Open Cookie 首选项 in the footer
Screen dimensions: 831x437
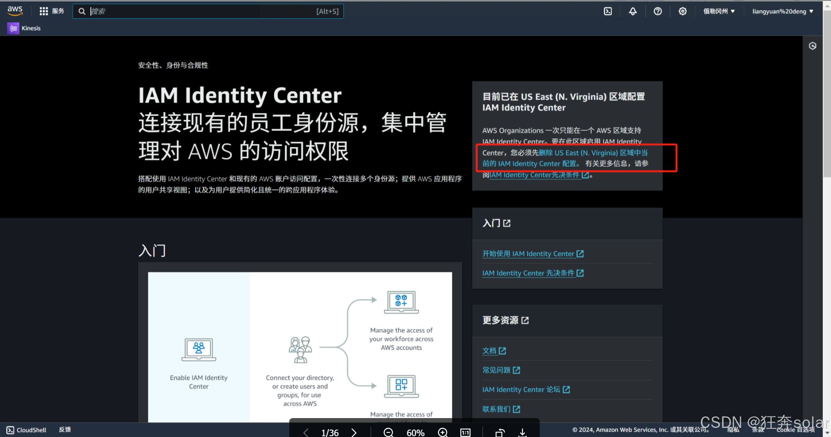(796, 430)
